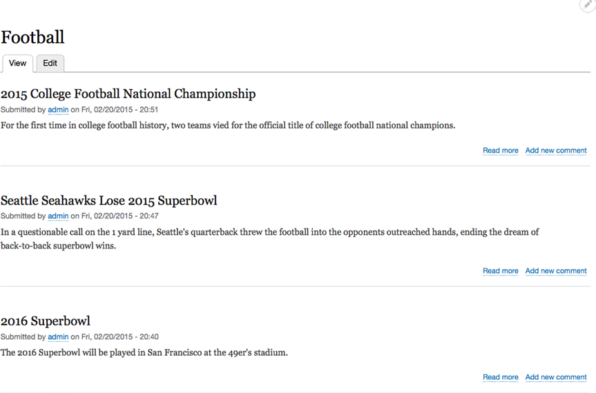Open the Seattle Seahawks Lose 2015 Superbowl article
Screen dimensions: 596x393
point(108,200)
